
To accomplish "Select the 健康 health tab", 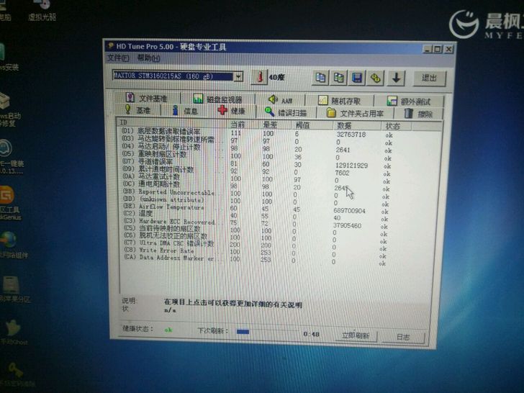I will 232,111.
